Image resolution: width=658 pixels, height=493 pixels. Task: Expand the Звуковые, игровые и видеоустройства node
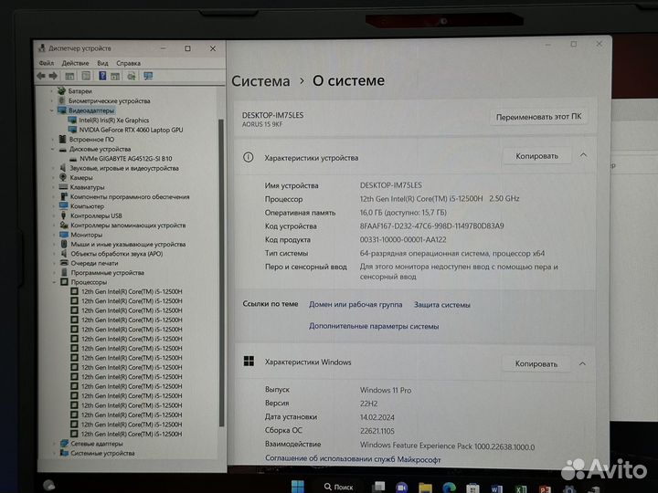tap(53, 168)
